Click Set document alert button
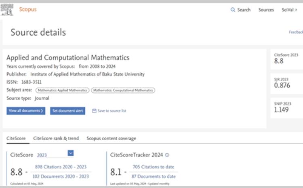The image size is (303, 188). pyautogui.click(x=67, y=111)
